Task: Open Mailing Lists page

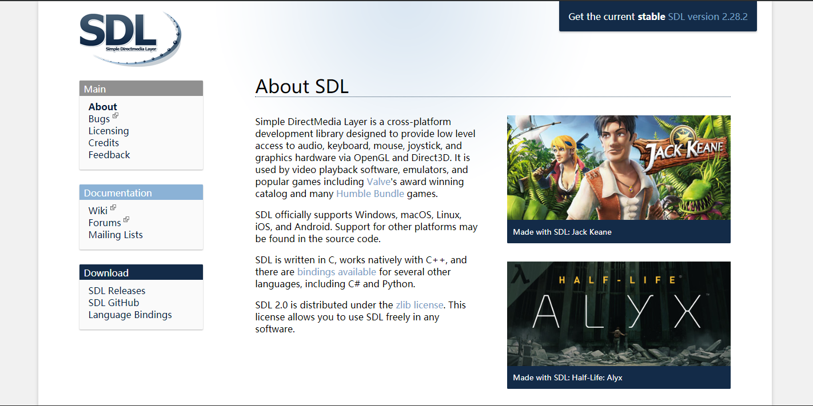Action: point(115,235)
